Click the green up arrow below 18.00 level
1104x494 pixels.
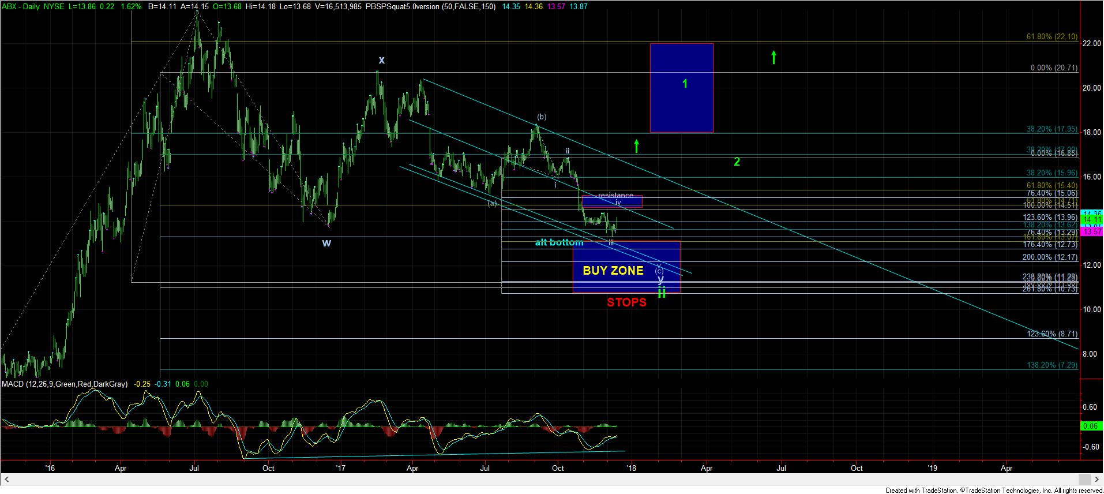coord(636,146)
